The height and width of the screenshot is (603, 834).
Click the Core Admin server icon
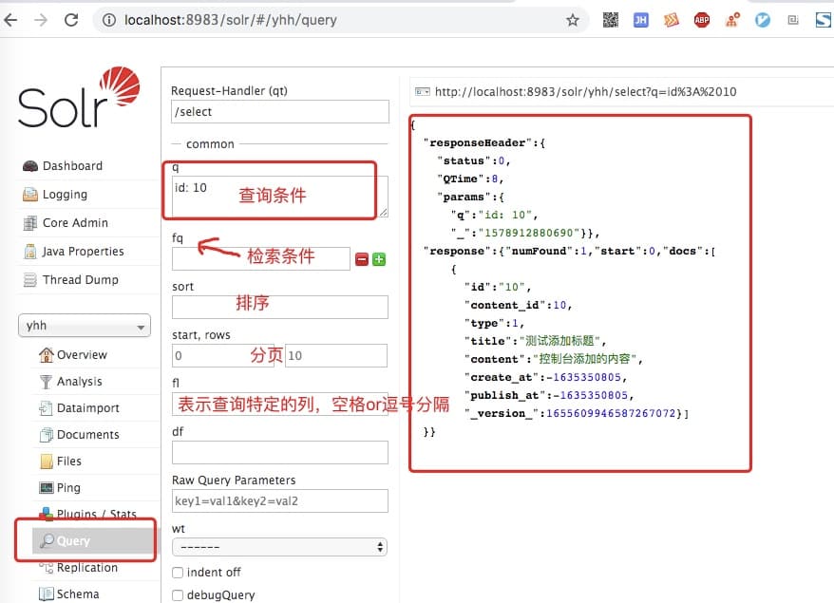[x=30, y=223]
